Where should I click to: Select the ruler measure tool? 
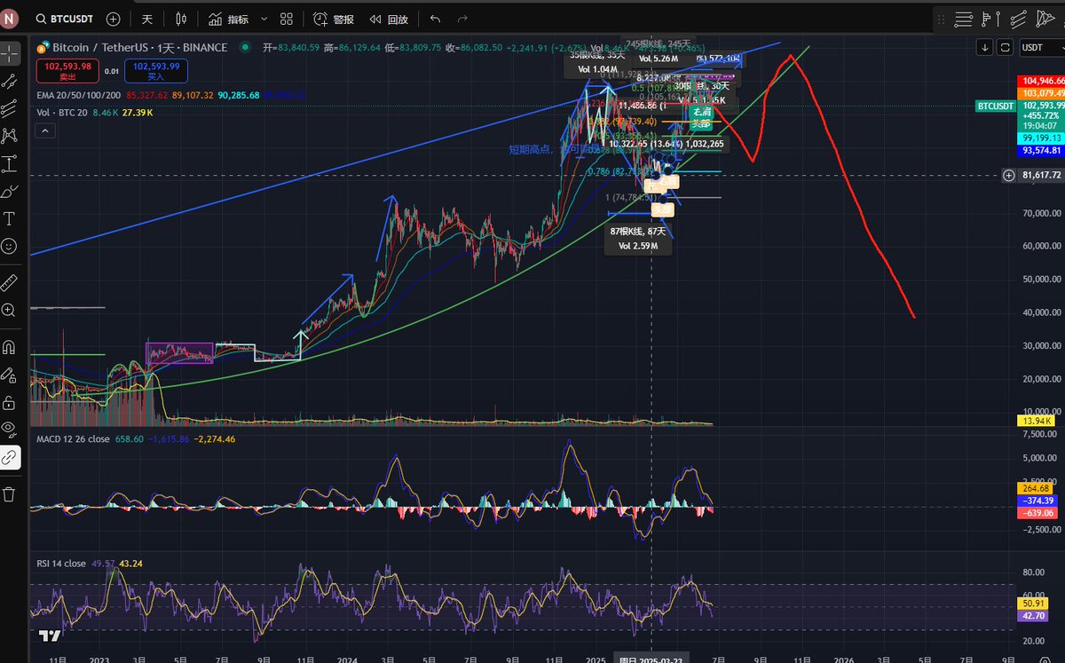(x=10, y=282)
